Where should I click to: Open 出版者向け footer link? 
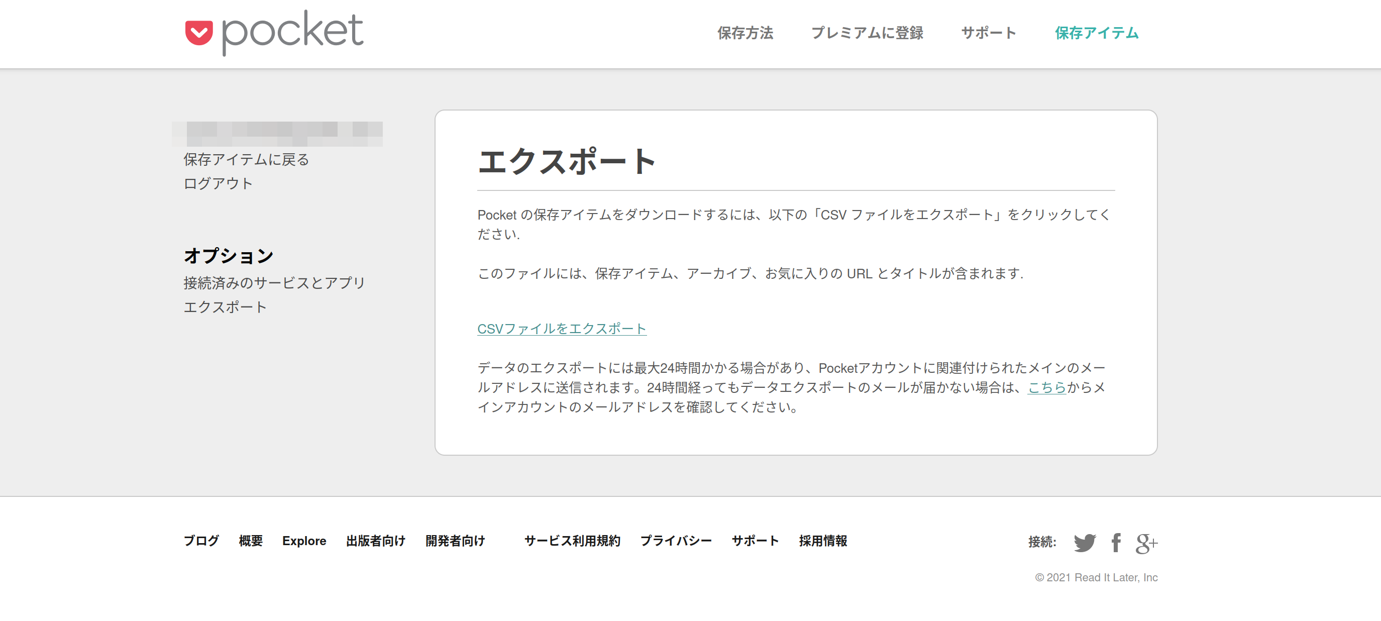pos(375,541)
